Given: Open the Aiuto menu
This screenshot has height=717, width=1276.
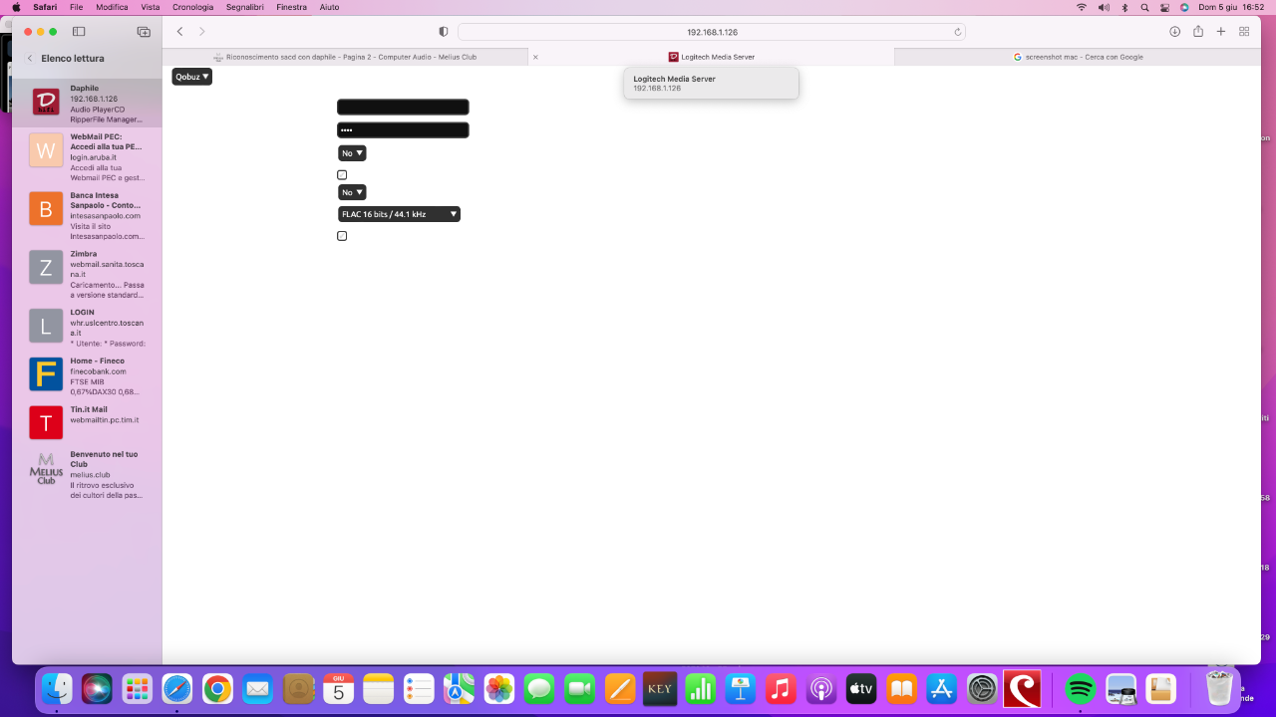Looking at the screenshot, I should point(328,7).
